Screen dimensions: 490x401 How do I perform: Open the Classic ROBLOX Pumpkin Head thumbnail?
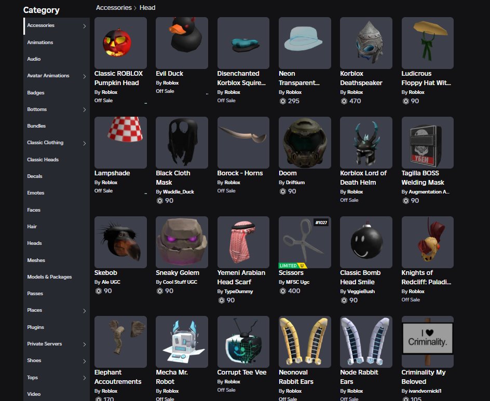[x=120, y=43]
